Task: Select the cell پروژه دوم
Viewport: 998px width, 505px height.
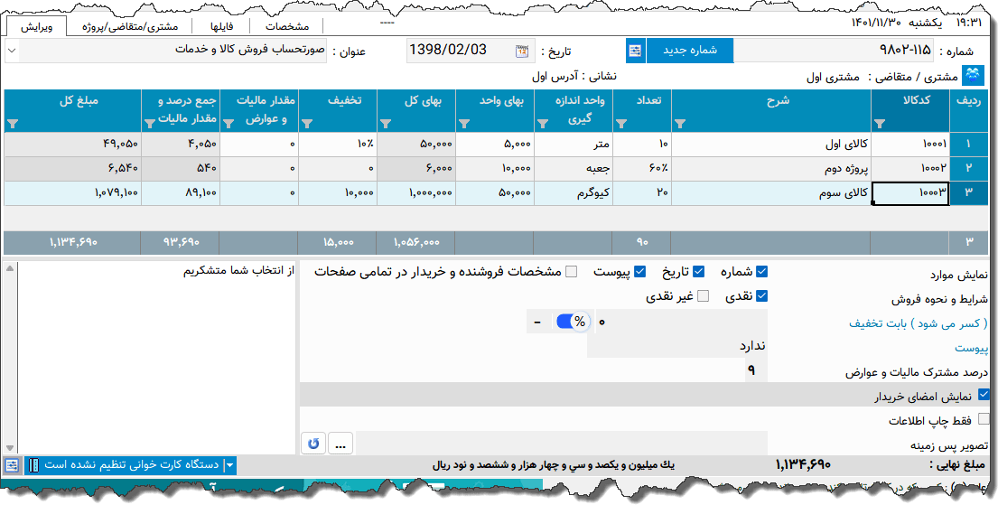Action: pos(771,169)
